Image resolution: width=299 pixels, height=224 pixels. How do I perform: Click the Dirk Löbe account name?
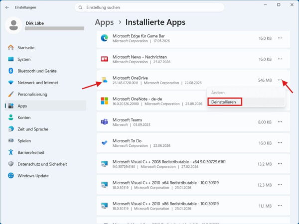35,23
